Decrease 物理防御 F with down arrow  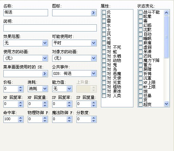[x=45, y=121]
